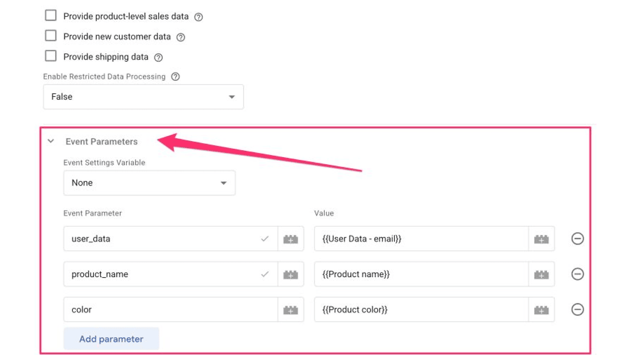Viewport: 631px width, 355px height.
Task: Enable Provide product-level sales data checkbox
Action: pyautogui.click(x=51, y=16)
